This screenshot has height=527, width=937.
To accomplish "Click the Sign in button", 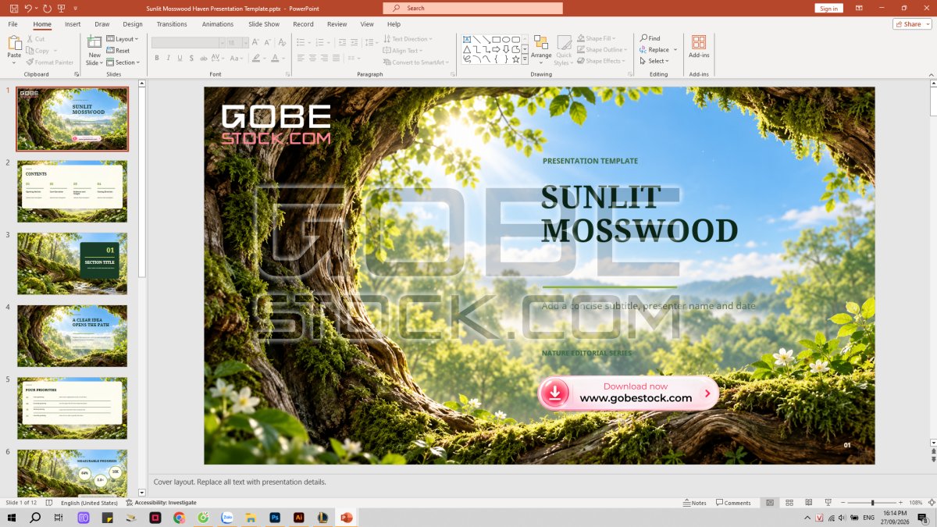I will point(829,8).
